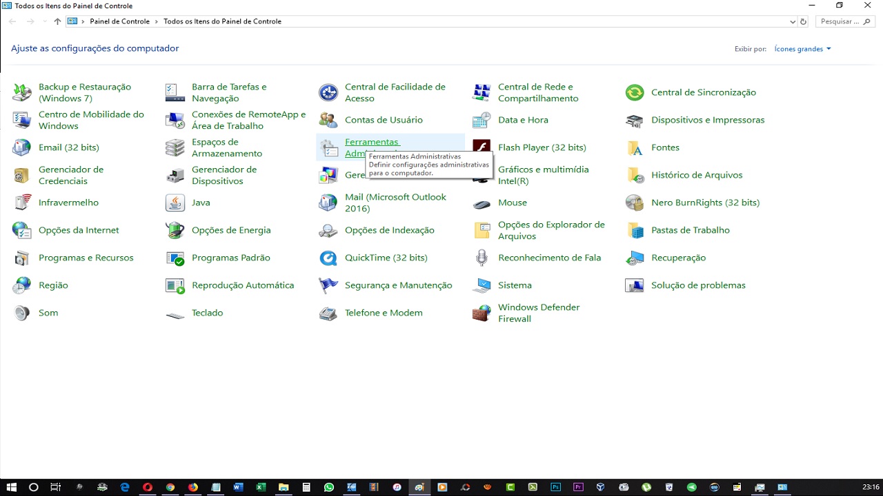Click inside the Pesquisar search field

[x=842, y=21]
